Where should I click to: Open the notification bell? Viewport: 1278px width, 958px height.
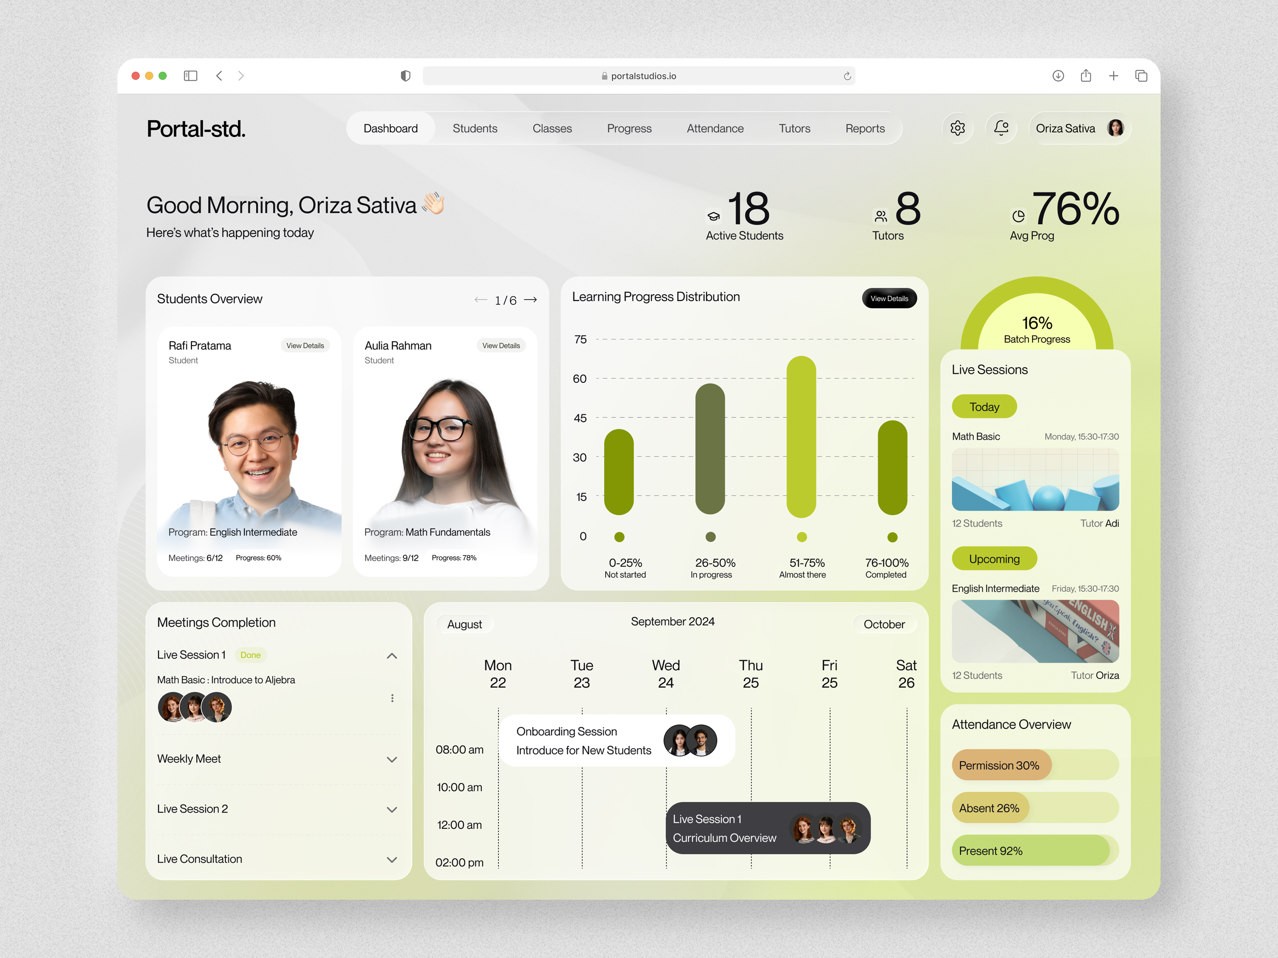pos(1001,128)
